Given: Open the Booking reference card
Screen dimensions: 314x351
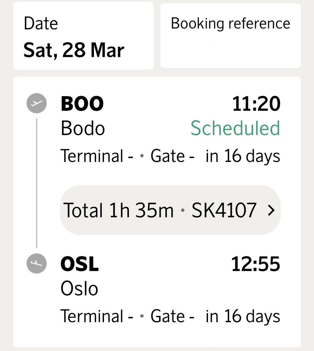Looking at the screenshot, I should (x=230, y=35).
